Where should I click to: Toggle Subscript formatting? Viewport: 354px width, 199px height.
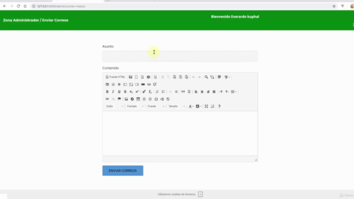coord(131,92)
